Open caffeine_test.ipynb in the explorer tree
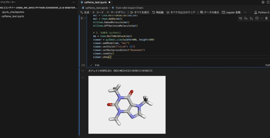The height and width of the screenshot is (138, 270). click(12, 16)
